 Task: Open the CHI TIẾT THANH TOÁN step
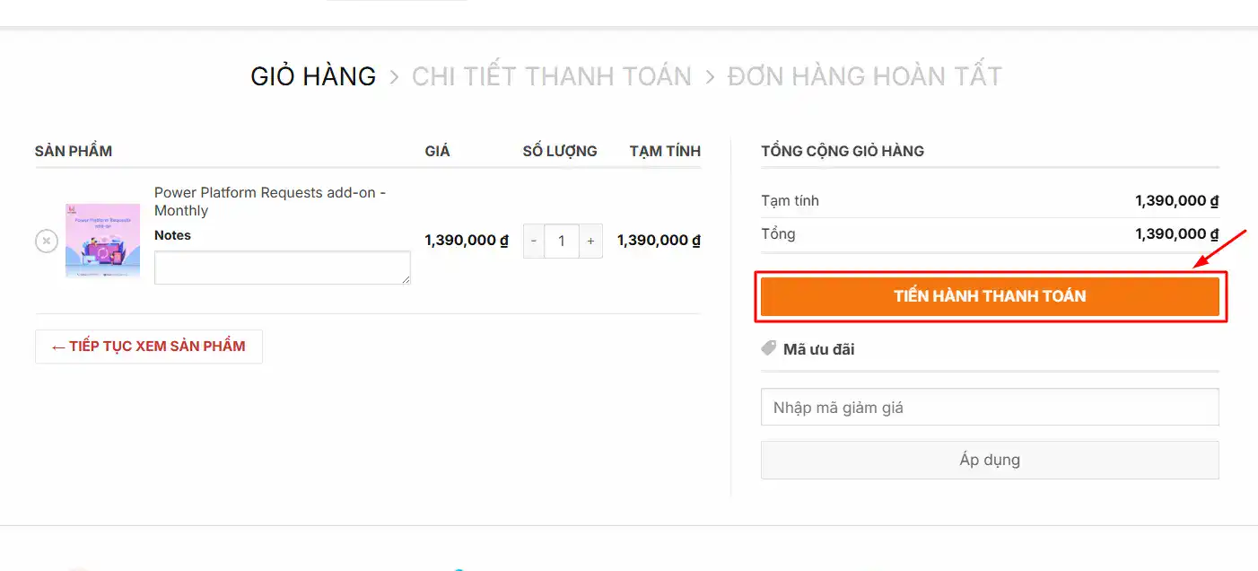click(x=551, y=77)
